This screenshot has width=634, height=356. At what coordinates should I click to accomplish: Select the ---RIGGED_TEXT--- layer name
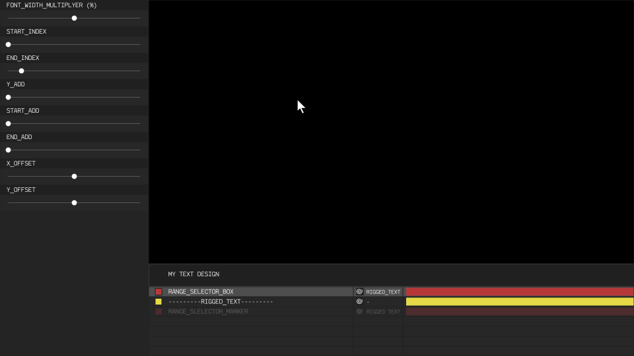pyautogui.click(x=221, y=301)
